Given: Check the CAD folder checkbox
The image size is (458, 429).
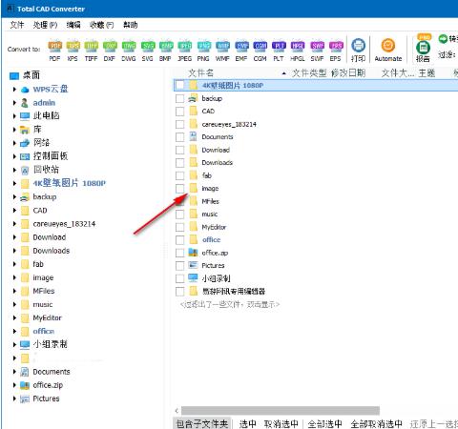Looking at the screenshot, I should pyautogui.click(x=180, y=112).
